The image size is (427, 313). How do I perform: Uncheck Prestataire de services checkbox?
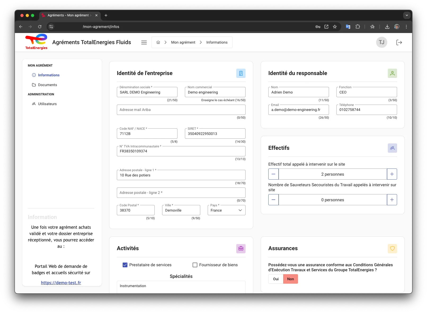[125, 265]
